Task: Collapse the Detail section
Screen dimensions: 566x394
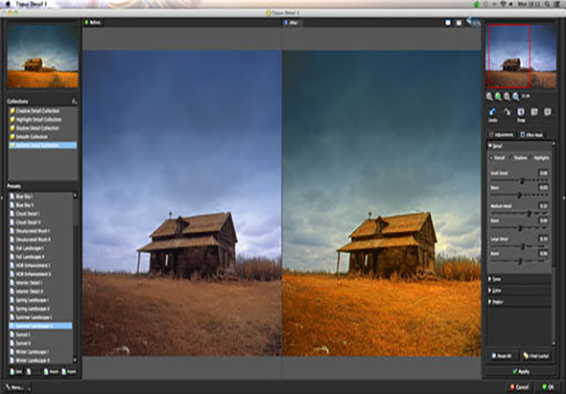Action: click(490, 146)
